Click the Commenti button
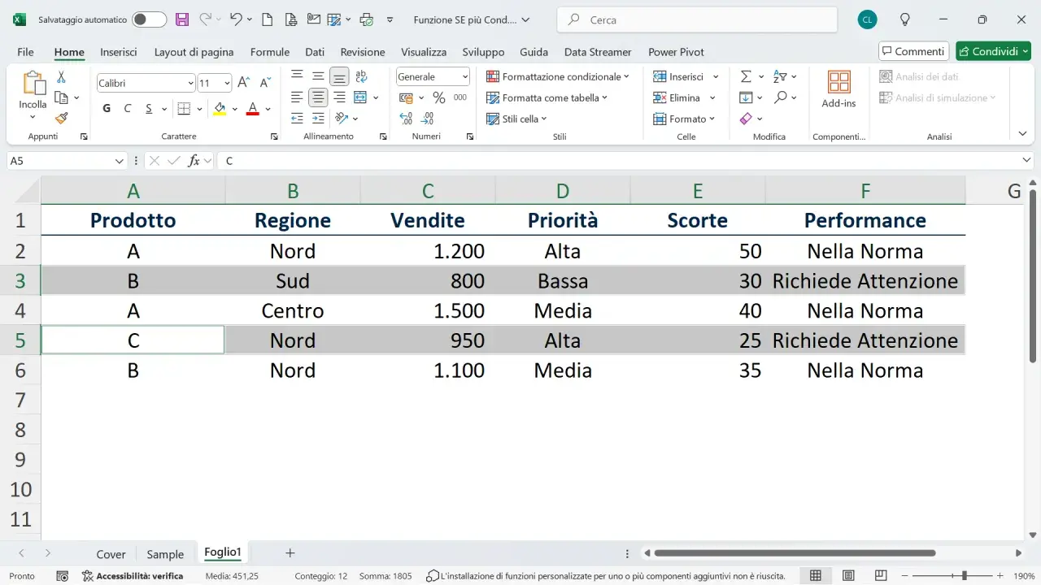 (913, 51)
